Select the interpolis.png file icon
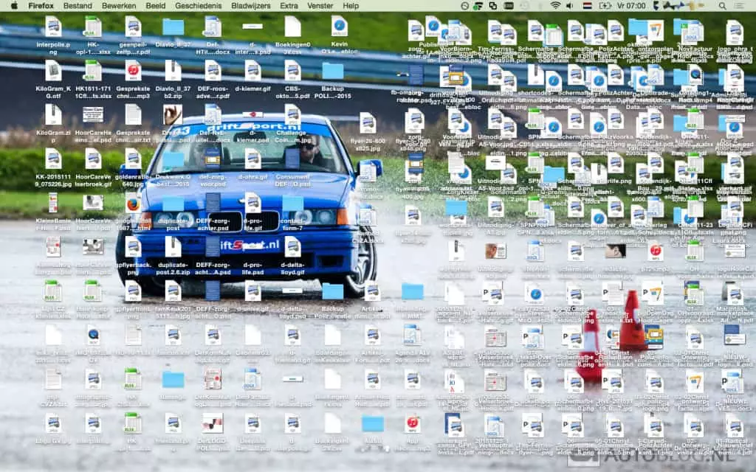Viewport: 756px width, 472px height. (x=53, y=27)
